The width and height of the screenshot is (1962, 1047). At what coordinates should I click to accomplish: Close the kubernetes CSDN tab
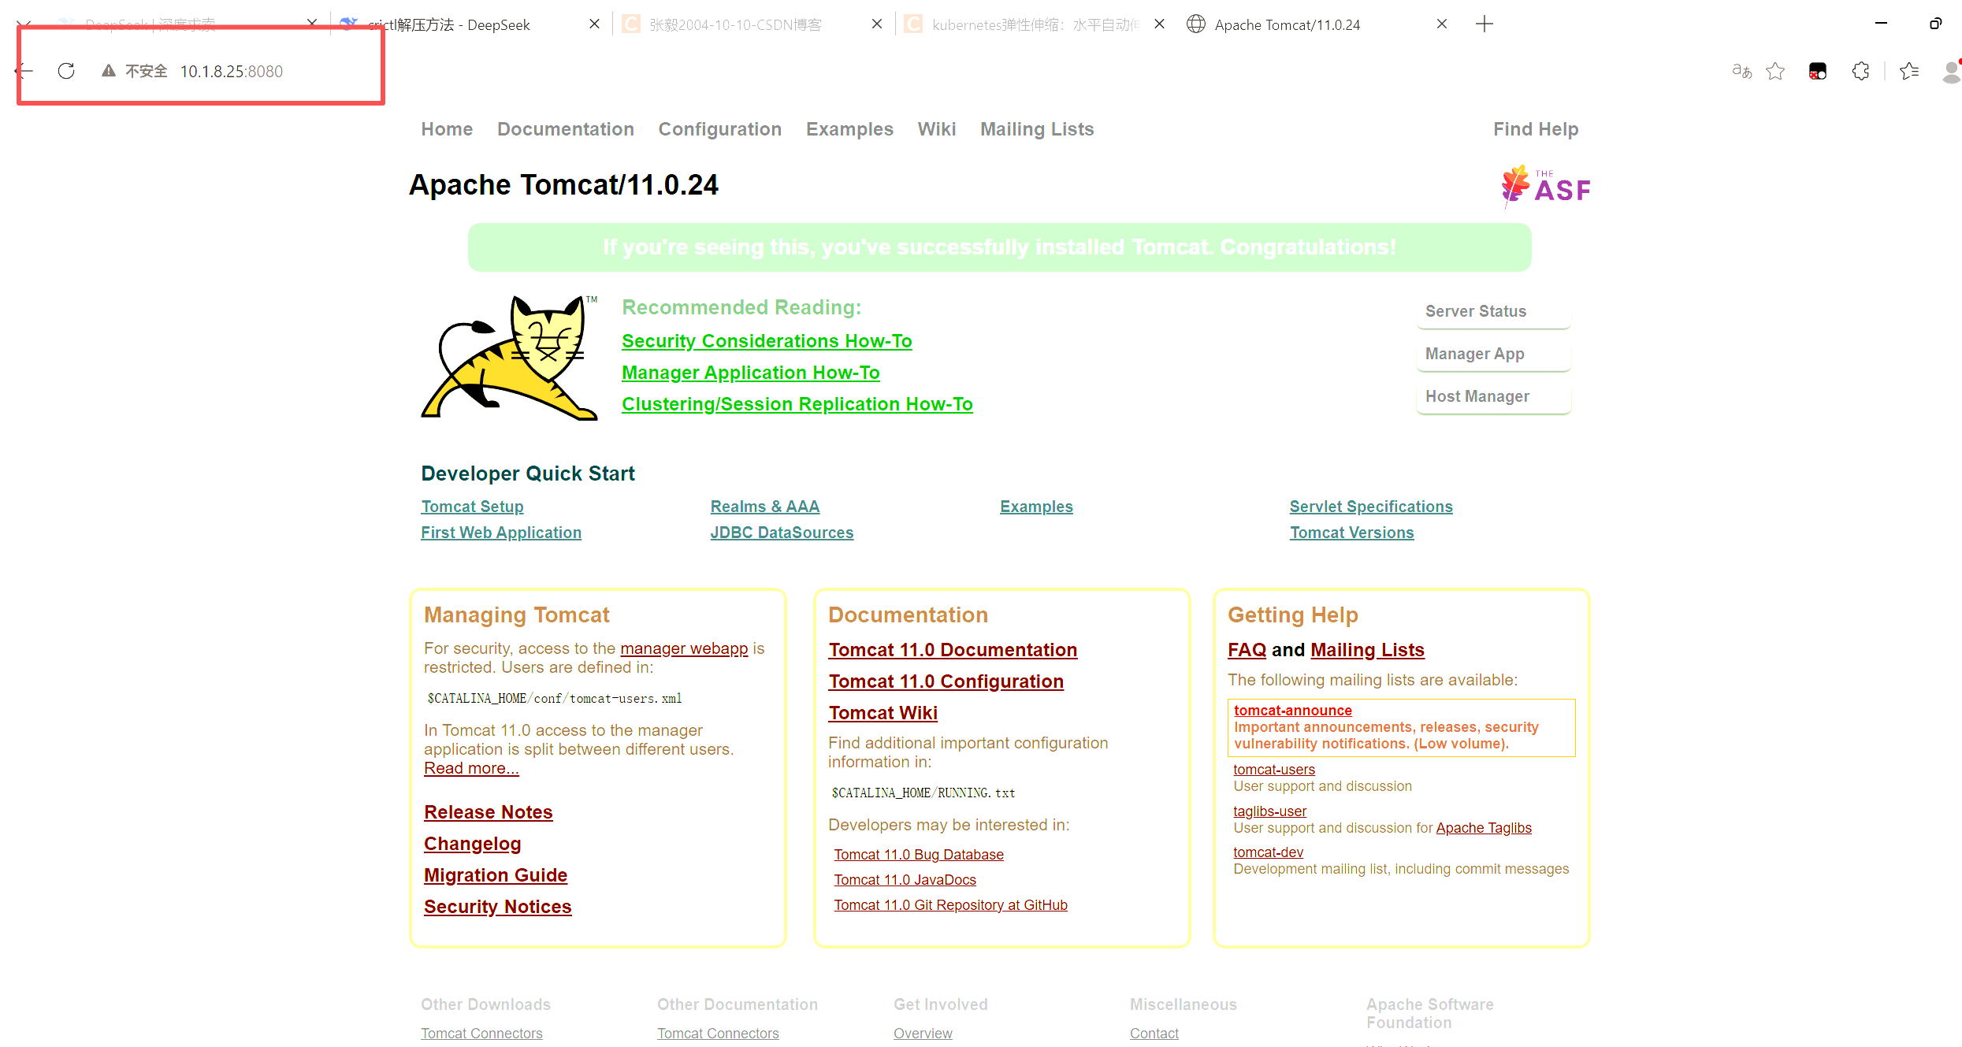click(x=1159, y=24)
